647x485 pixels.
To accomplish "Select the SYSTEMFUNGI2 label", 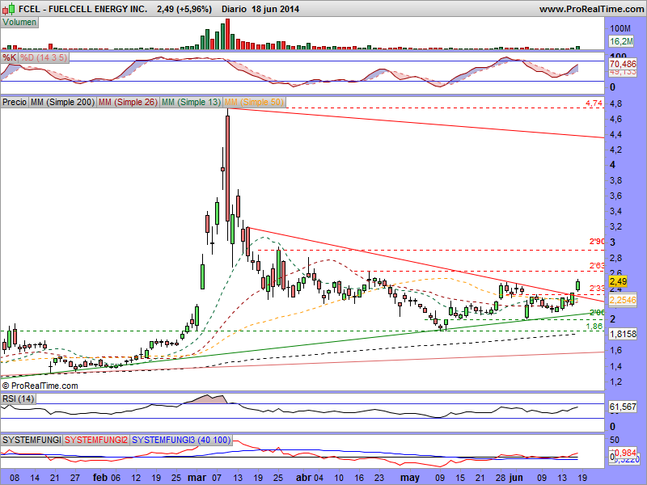I will [x=96, y=440].
